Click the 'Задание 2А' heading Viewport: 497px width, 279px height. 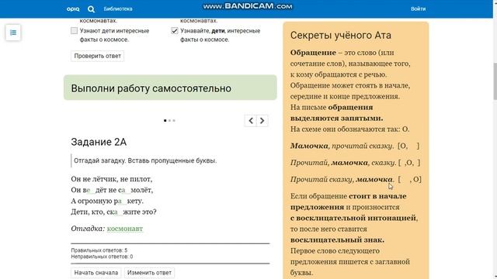point(99,142)
